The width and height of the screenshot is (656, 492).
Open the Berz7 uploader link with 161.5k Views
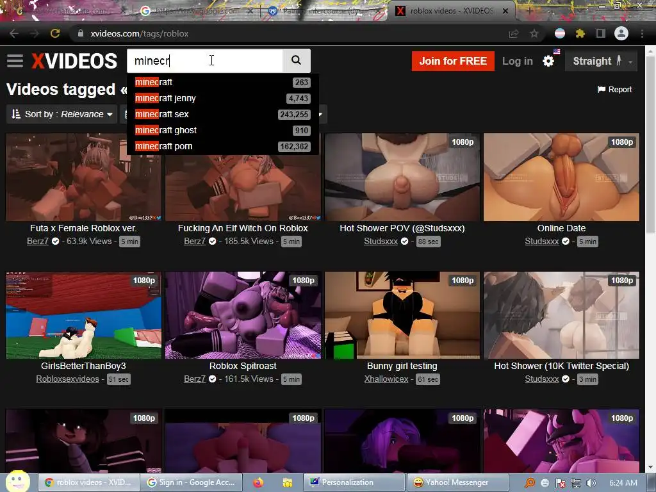(195, 379)
